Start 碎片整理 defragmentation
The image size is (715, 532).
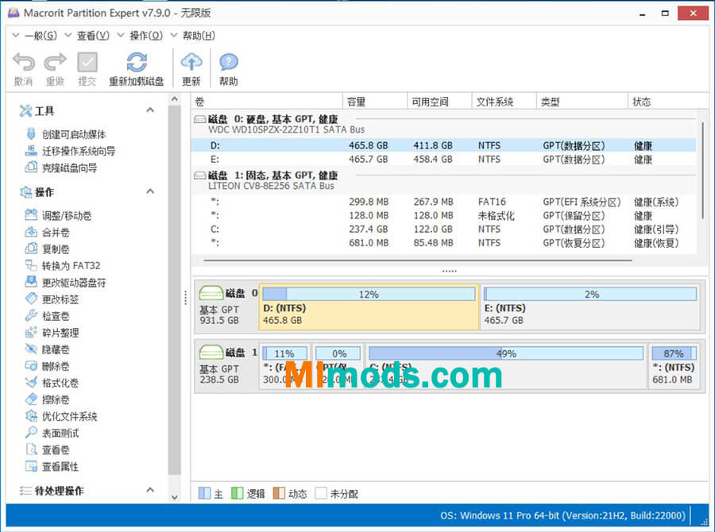52,333
